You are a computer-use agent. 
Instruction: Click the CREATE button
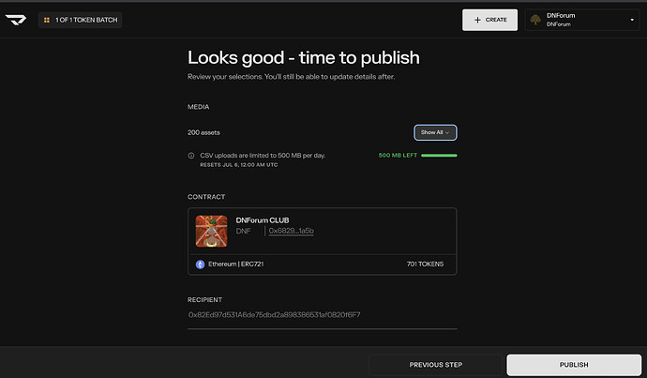(x=489, y=20)
